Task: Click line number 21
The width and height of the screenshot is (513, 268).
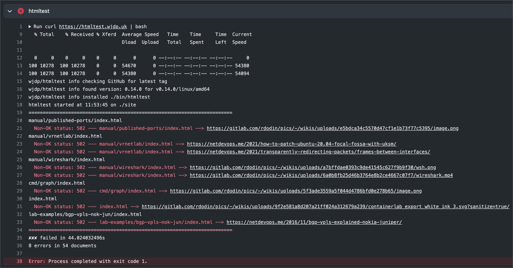Action: 19,128
